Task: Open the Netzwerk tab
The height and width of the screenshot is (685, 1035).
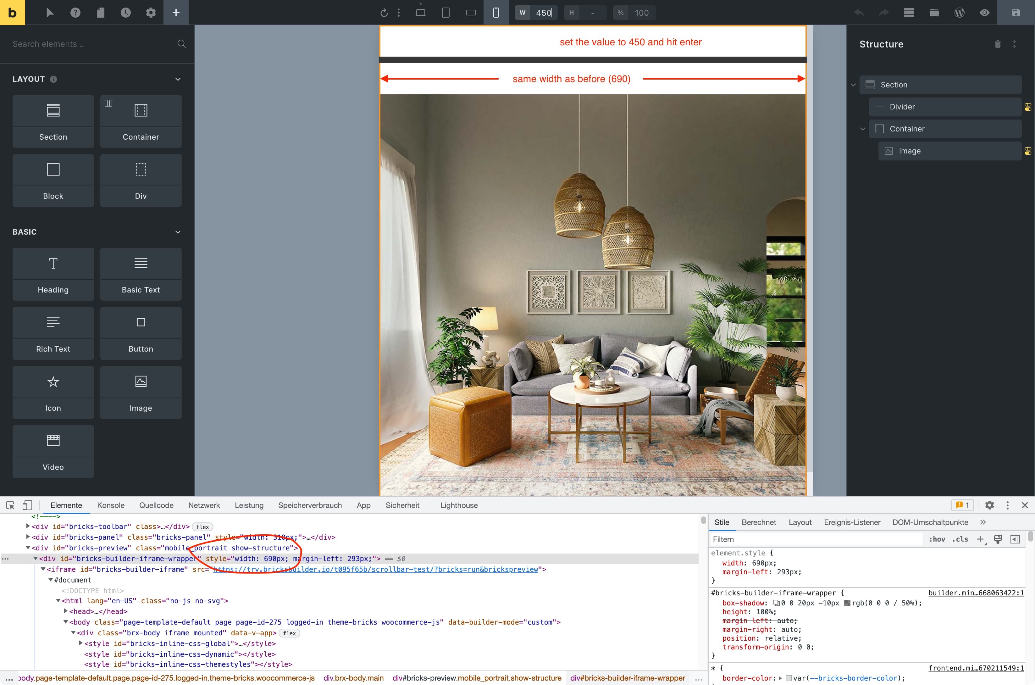Action: [204, 505]
